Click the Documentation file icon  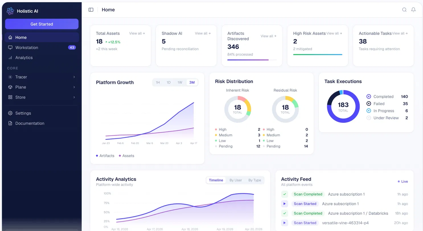click(10, 123)
